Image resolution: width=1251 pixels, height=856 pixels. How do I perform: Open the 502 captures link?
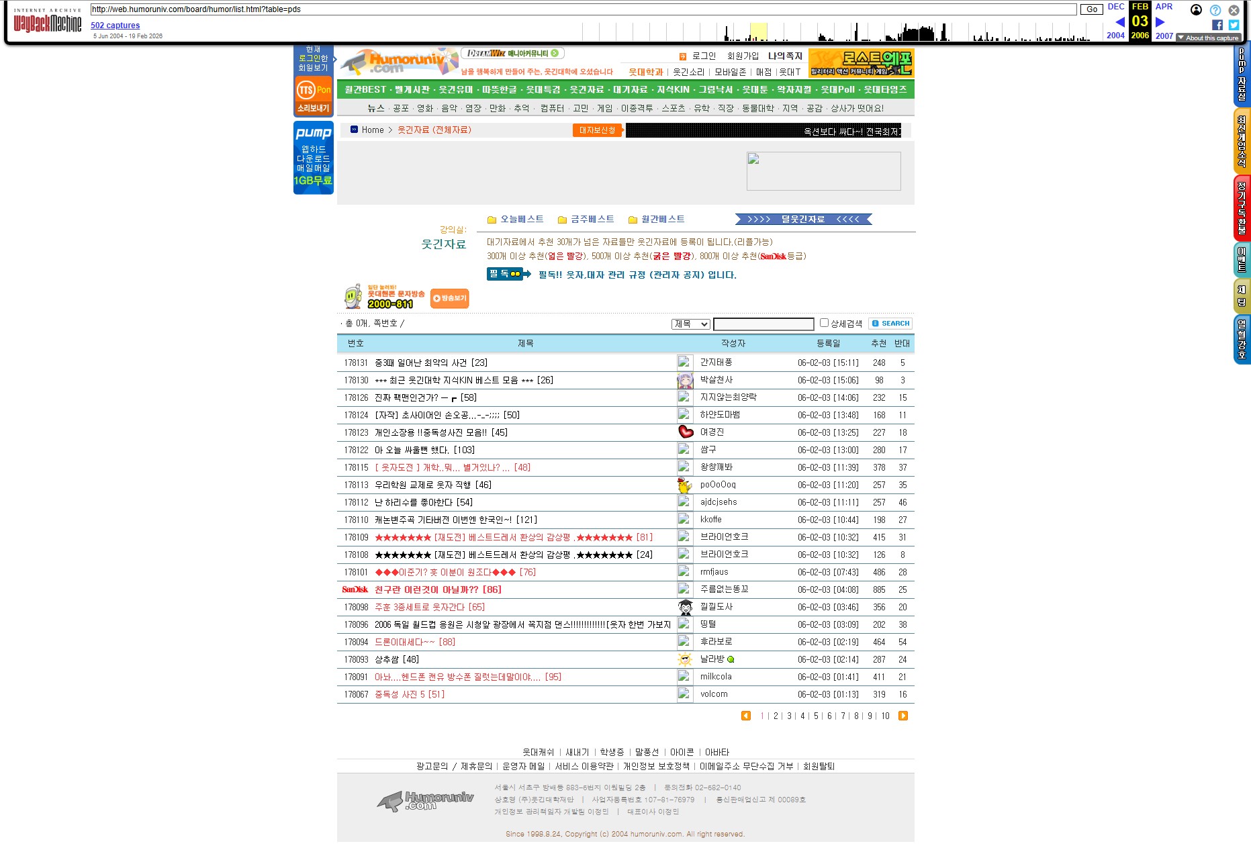coord(115,26)
